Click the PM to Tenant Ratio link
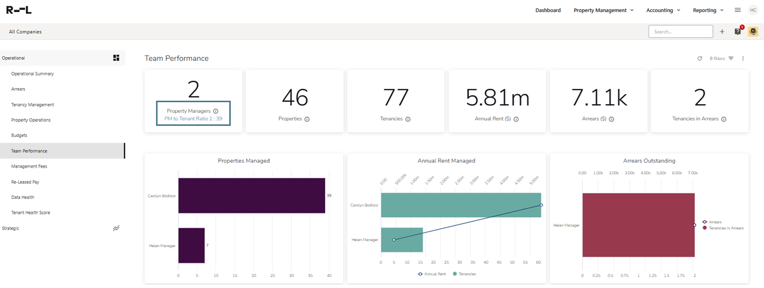 click(193, 119)
